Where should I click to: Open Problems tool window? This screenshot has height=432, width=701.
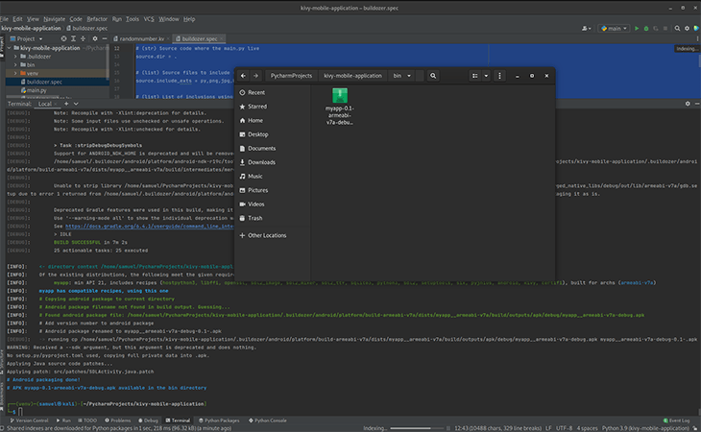click(x=117, y=420)
